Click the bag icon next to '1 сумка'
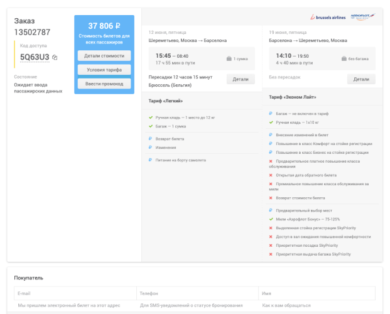This screenshot has height=314, width=390. click(229, 58)
